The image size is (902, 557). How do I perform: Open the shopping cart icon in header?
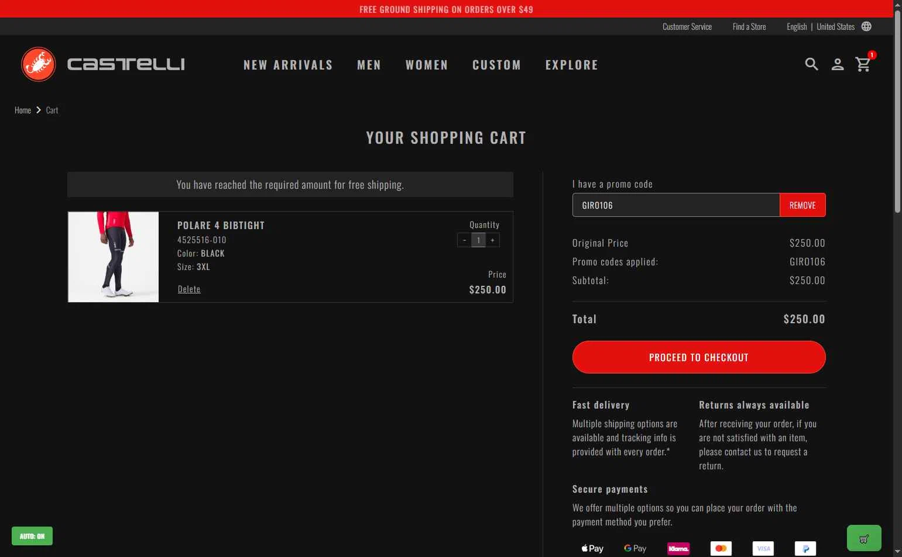pyautogui.click(x=863, y=64)
